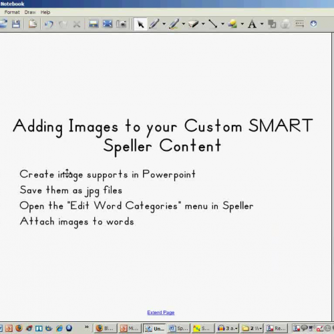Switch to the 'Sp...' taskbar button
Viewport: 334px width, 334px height.
click(179, 328)
